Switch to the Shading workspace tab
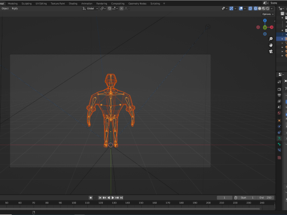Image resolution: width=287 pixels, height=215 pixels. click(x=73, y=4)
